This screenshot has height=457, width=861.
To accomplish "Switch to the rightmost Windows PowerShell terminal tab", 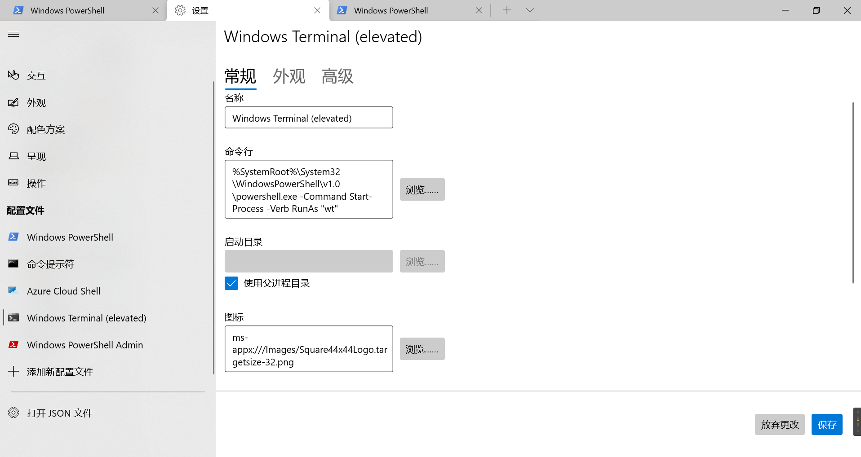I will pyautogui.click(x=391, y=10).
